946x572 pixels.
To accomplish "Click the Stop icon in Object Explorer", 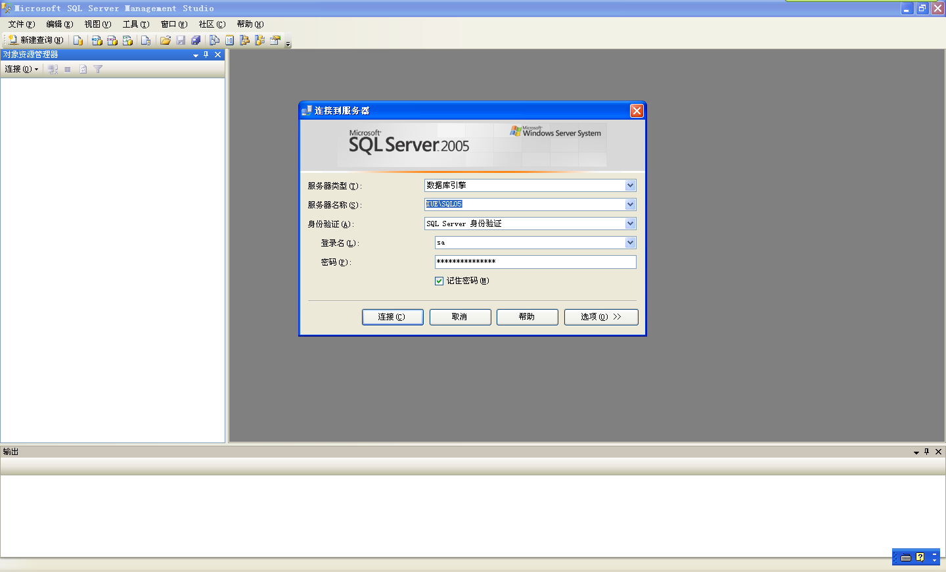I will [68, 69].
